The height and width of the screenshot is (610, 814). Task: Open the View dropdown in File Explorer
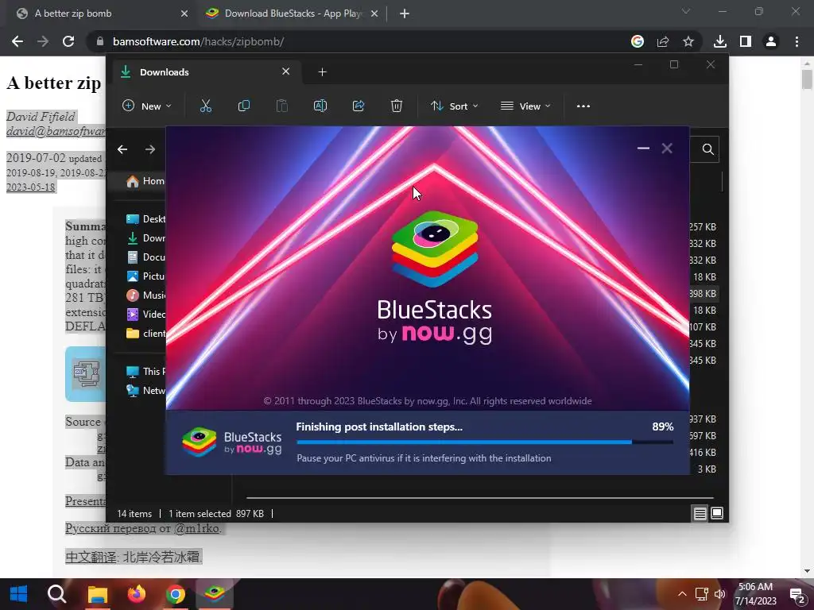tap(525, 106)
